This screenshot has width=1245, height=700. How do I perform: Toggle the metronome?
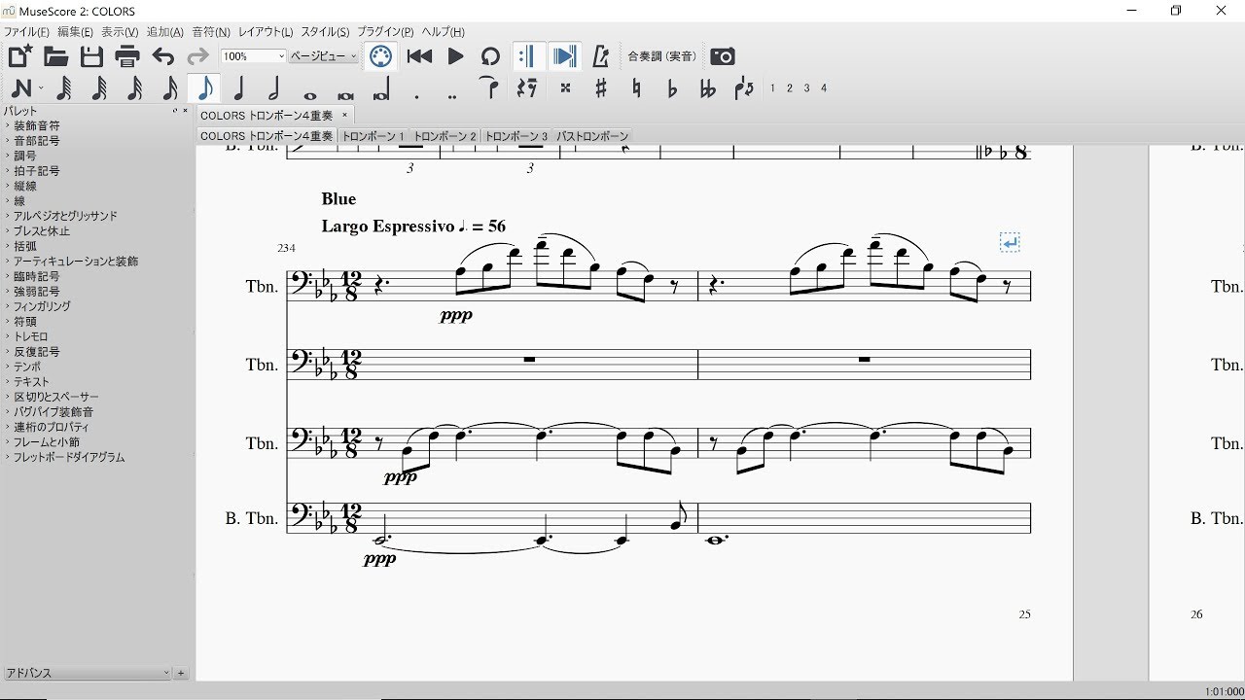click(x=600, y=56)
